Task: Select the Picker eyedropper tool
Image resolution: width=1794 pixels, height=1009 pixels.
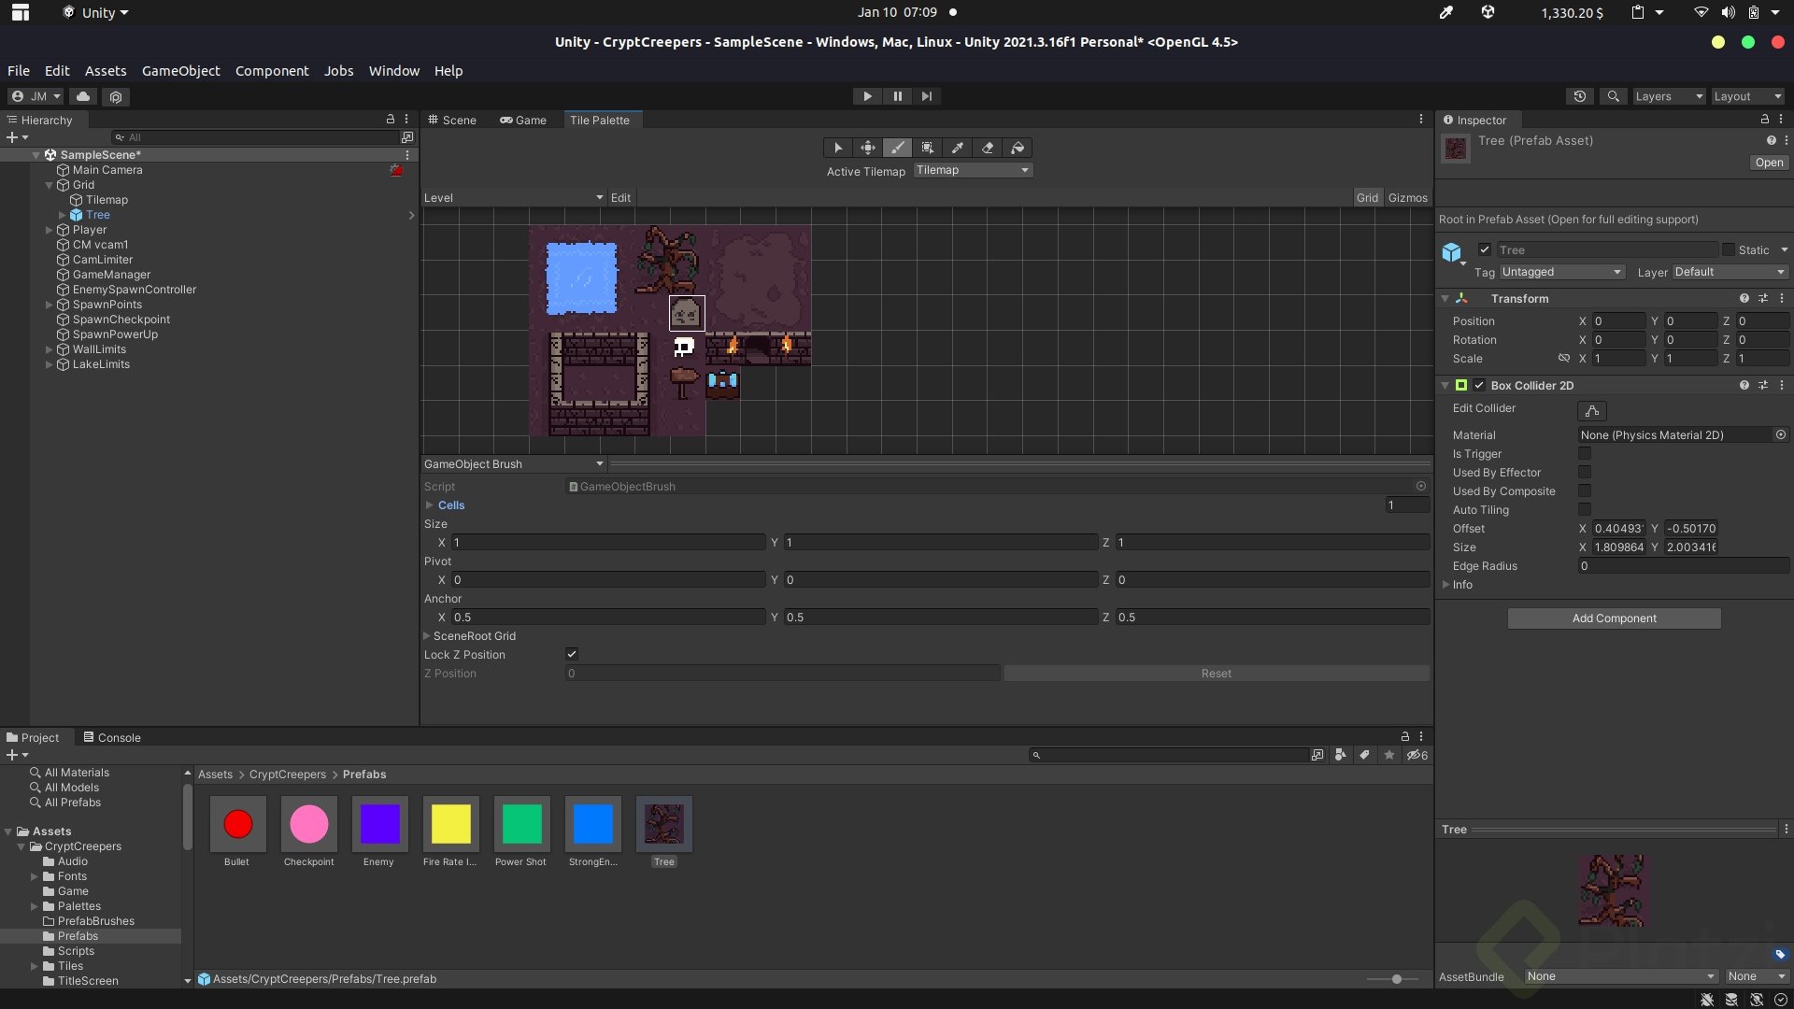Action: coord(958,148)
